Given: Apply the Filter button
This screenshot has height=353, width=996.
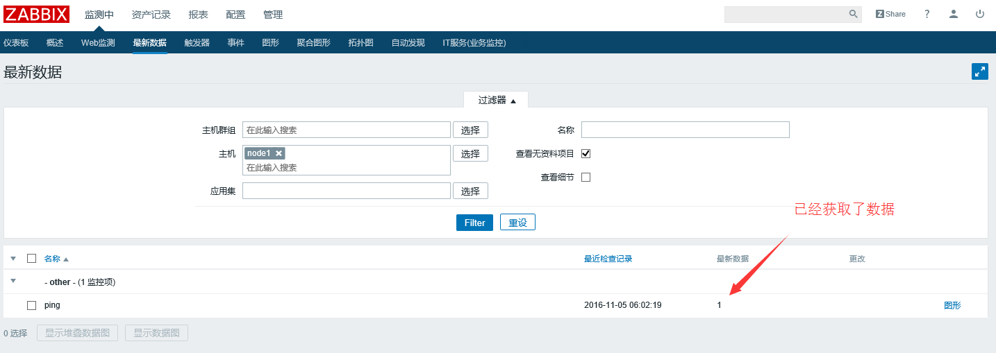Looking at the screenshot, I should tap(475, 223).
